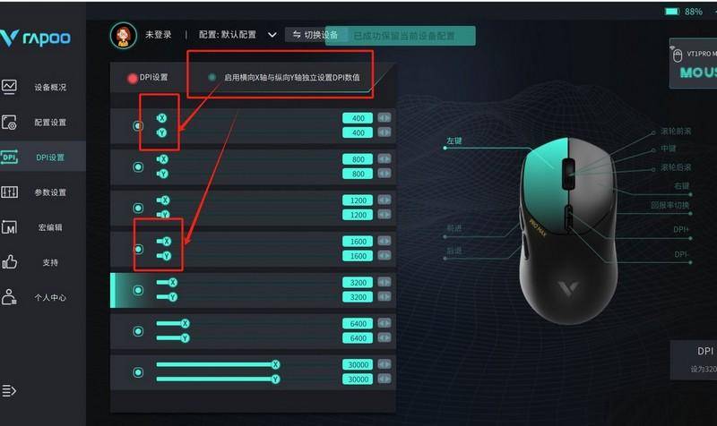The height and width of the screenshot is (426, 717).
Task: Select the 配置设置 gear icon in sidebar
Action: [9, 123]
